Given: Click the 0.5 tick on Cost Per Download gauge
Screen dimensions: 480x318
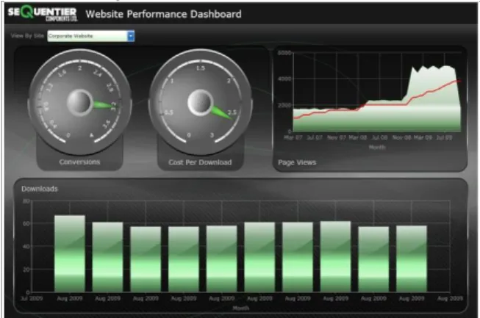Looking at the screenshot, I should coord(168,112).
